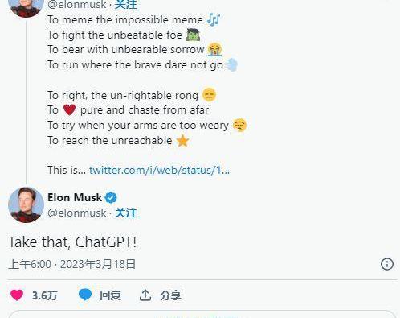Click the blue verified badge beside Elon Musk
The width and height of the screenshot is (400, 318).
tap(111, 198)
